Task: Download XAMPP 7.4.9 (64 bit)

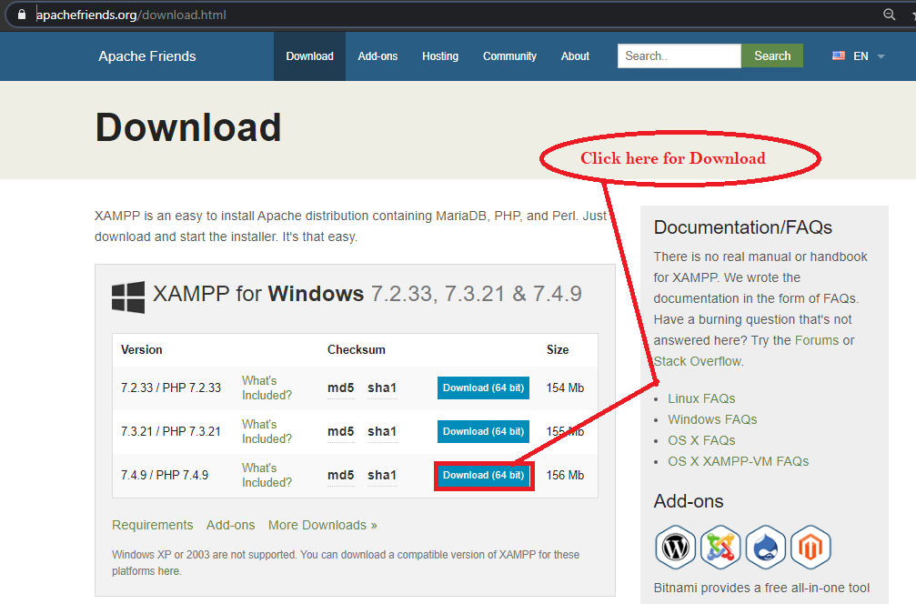Action: (483, 476)
